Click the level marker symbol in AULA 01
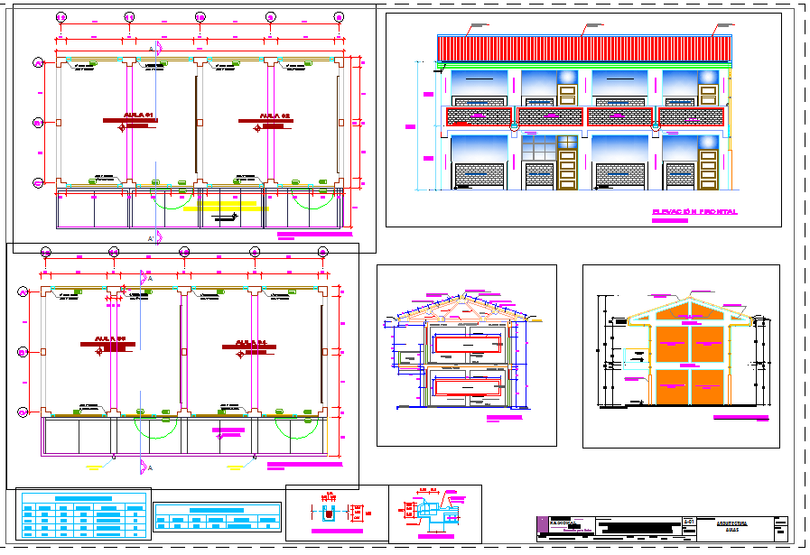The height and width of the screenshot is (555, 810). [122, 128]
